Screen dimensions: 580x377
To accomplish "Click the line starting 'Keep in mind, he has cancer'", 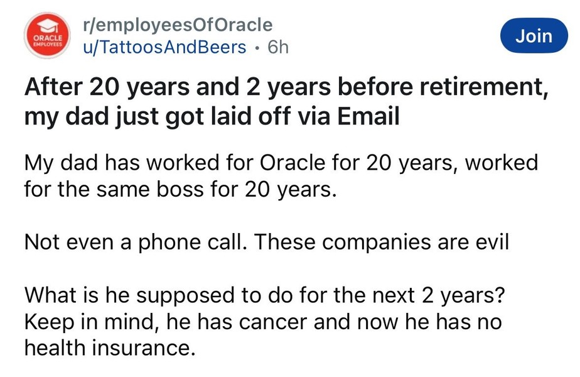I will click(264, 322).
